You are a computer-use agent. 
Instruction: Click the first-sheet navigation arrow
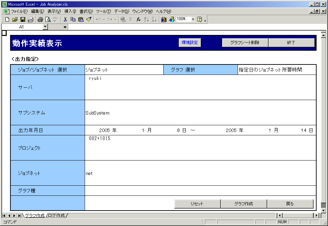4,215
